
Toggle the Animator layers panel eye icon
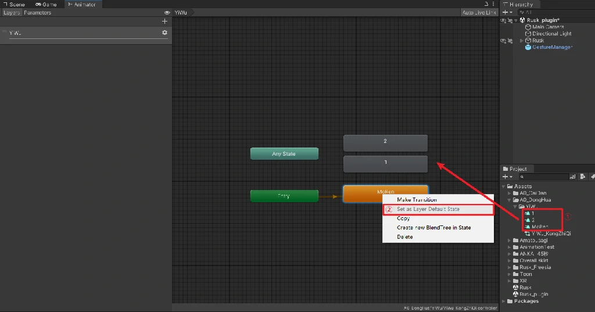[167, 12]
